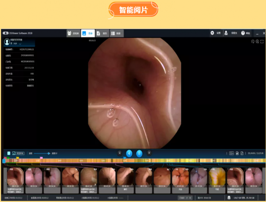This screenshot has height=202, width=266.
Task: Click the doctor user account icon
Action: 227,33
